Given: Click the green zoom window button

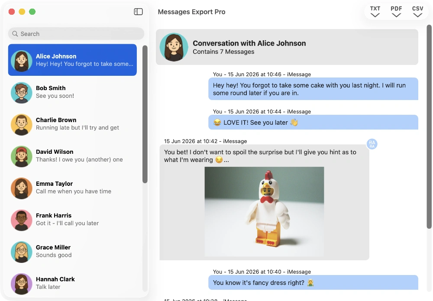Looking at the screenshot, I should click(x=32, y=12).
